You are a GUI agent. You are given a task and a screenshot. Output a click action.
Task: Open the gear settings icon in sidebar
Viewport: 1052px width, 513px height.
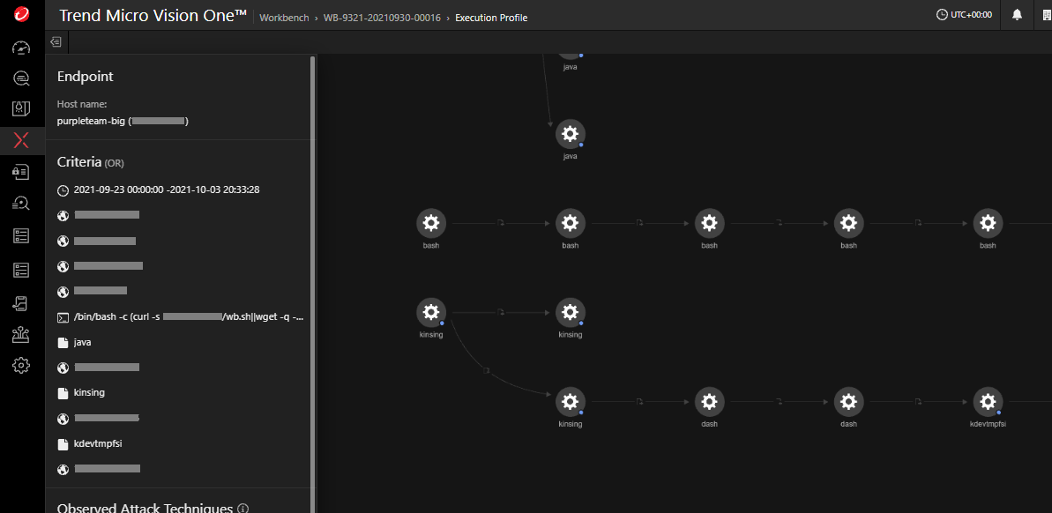[22, 365]
